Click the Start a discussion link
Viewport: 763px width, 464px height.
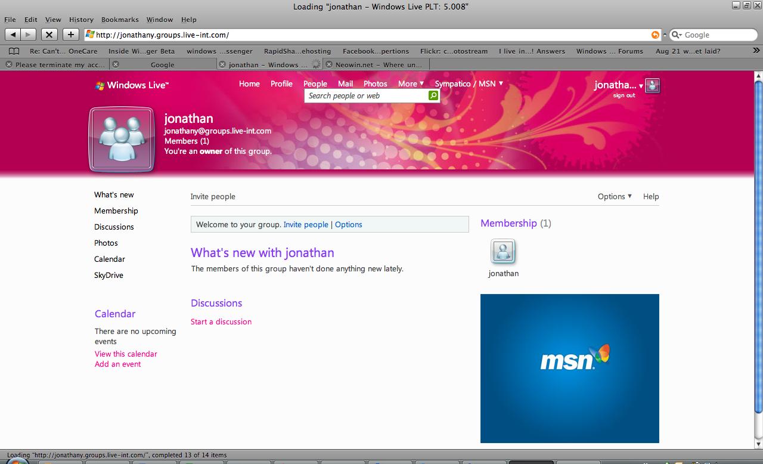(221, 321)
